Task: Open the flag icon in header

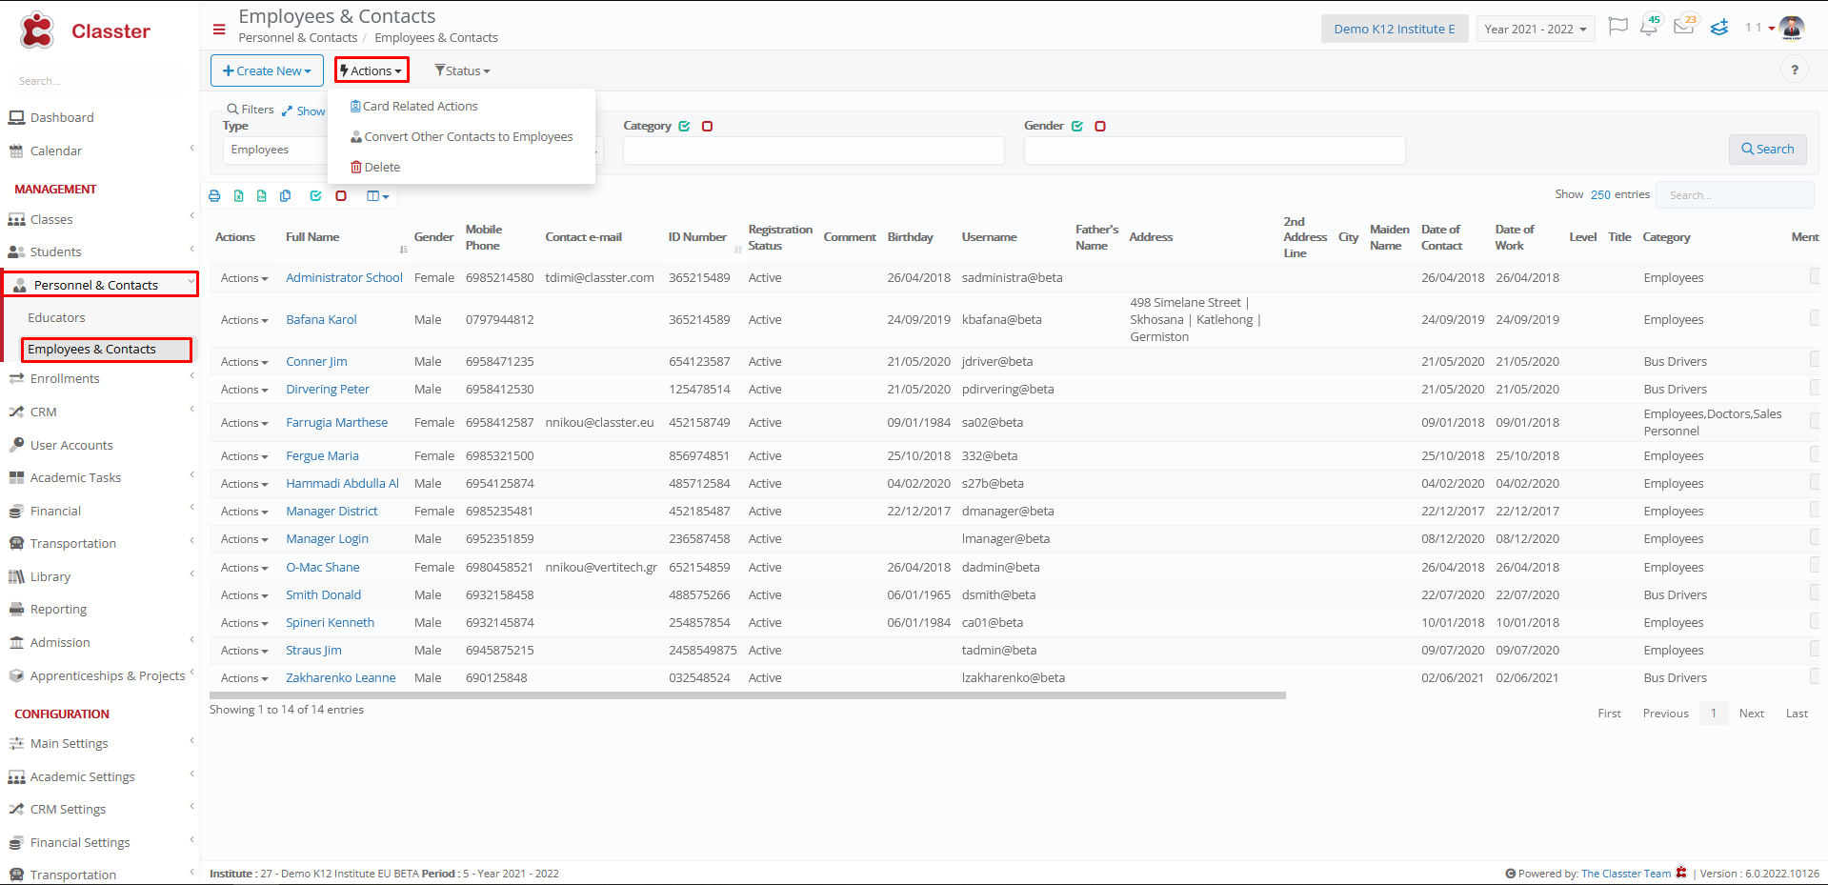Action: [1617, 27]
